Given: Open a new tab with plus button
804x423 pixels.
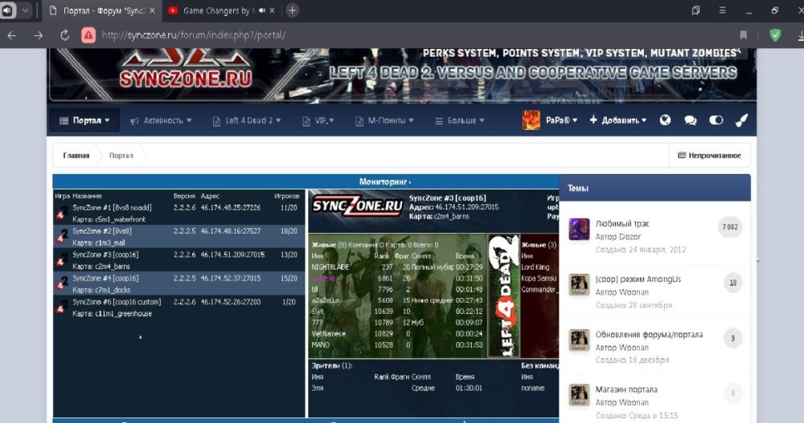Looking at the screenshot, I should (293, 10).
